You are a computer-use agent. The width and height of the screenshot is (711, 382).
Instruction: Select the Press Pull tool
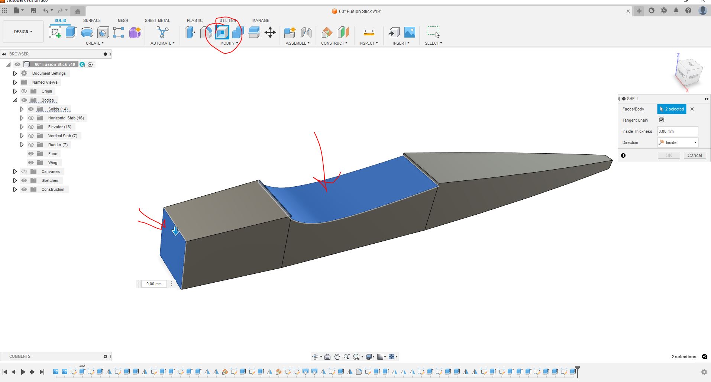pyautogui.click(x=190, y=33)
